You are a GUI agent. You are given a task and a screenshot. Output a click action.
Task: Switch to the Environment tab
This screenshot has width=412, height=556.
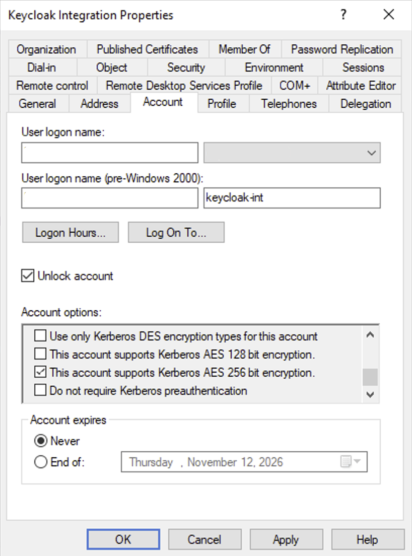click(273, 67)
